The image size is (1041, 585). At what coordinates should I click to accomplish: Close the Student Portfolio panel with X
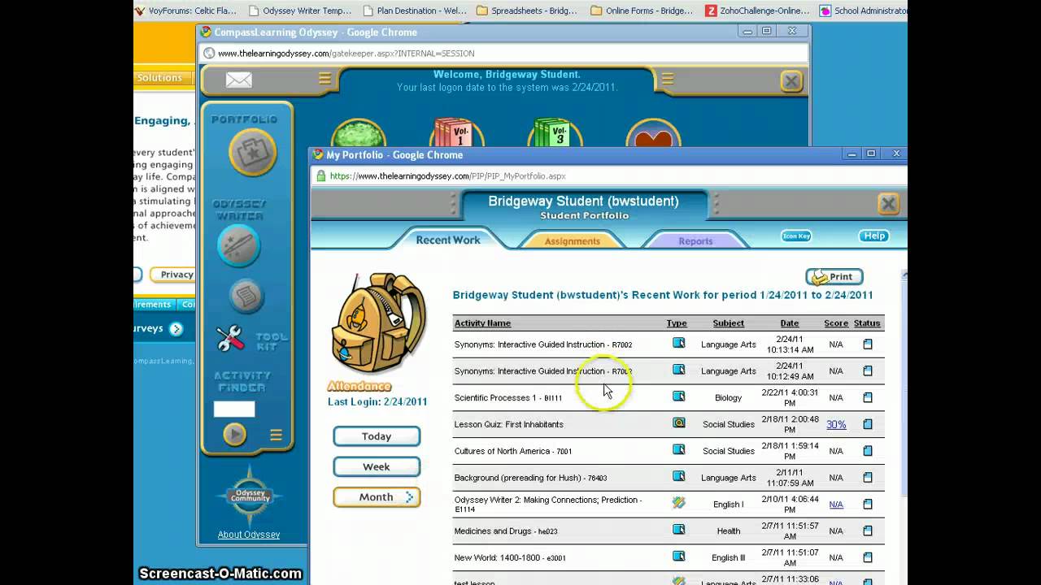(x=888, y=204)
